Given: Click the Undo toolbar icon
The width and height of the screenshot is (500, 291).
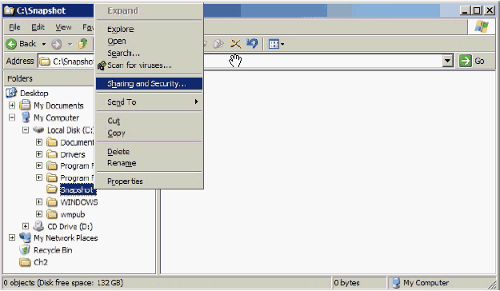Looking at the screenshot, I should tap(252, 43).
